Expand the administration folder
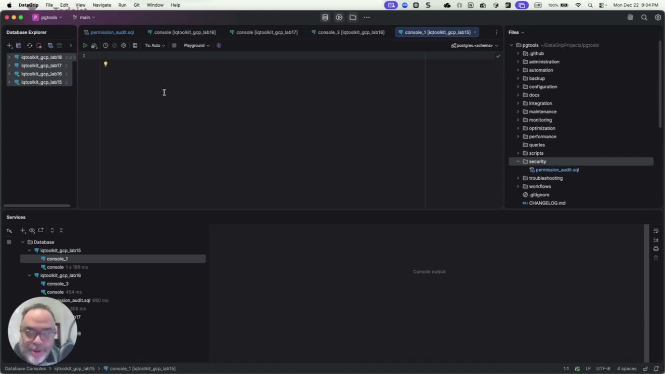The width and height of the screenshot is (665, 374). 518,62
